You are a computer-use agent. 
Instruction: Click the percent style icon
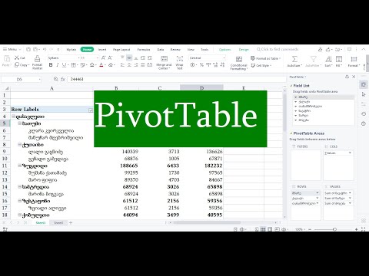point(201,65)
